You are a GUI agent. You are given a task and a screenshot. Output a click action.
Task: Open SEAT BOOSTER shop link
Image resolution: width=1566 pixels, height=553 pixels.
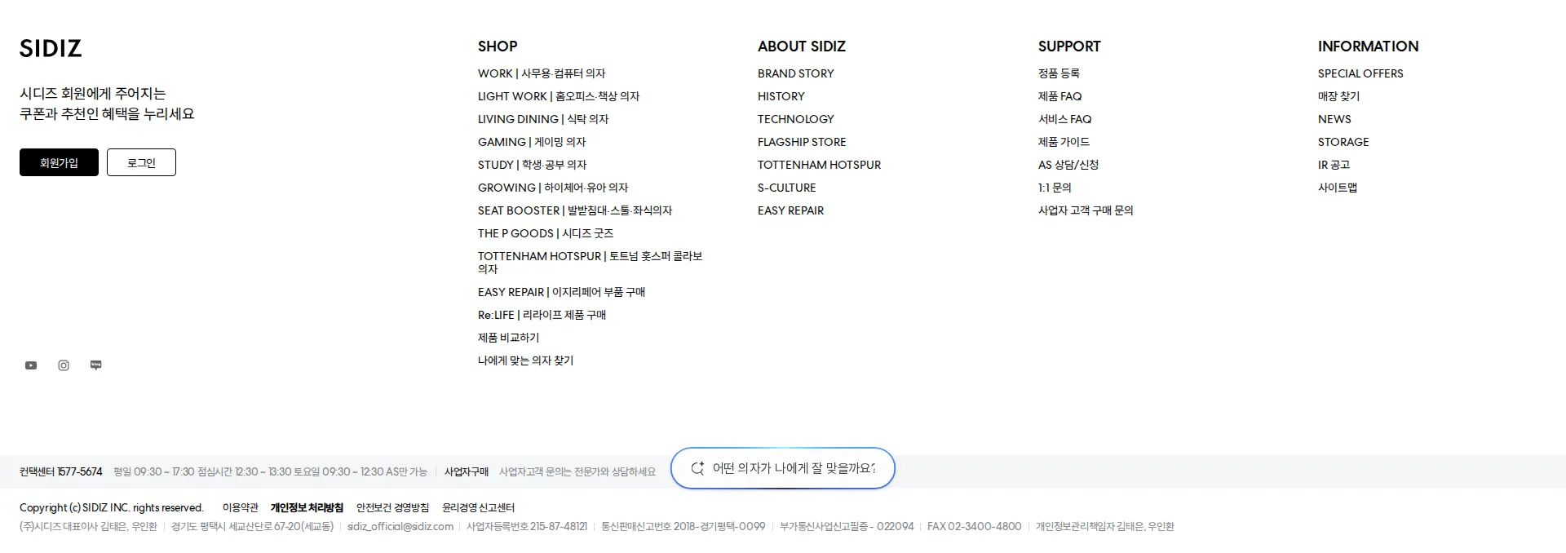point(575,210)
